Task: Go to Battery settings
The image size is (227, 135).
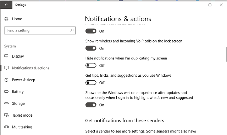Action: pos(18,92)
